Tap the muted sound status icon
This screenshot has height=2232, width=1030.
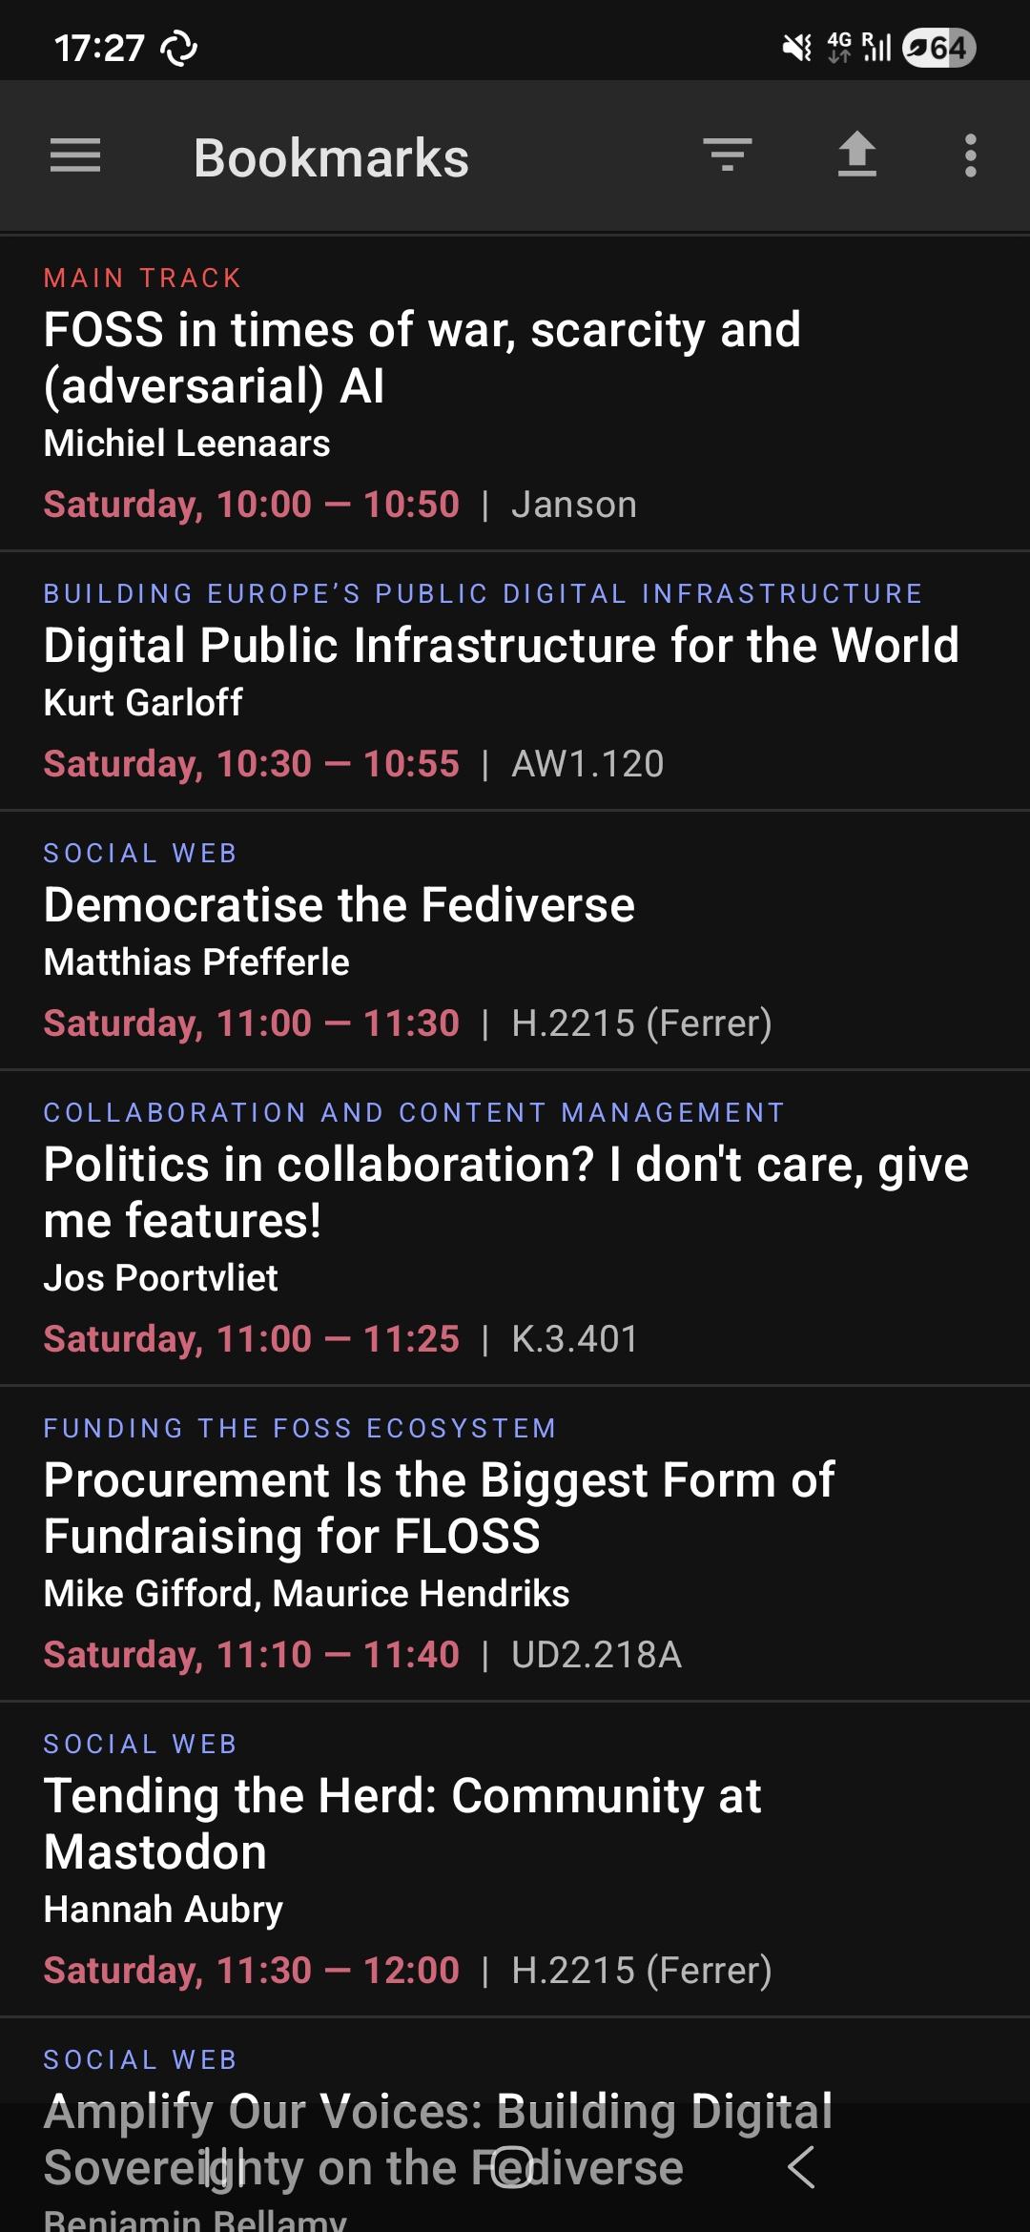pos(796,48)
